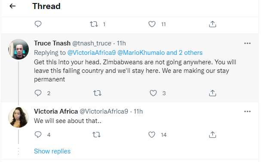The height and width of the screenshot is (162, 264).
Task: Open the @VictoriaAfrica9 mention in reply line
Action: tap(92, 53)
